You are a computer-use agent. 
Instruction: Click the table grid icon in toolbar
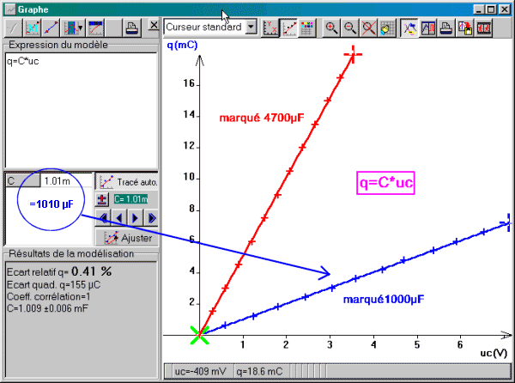click(307, 27)
